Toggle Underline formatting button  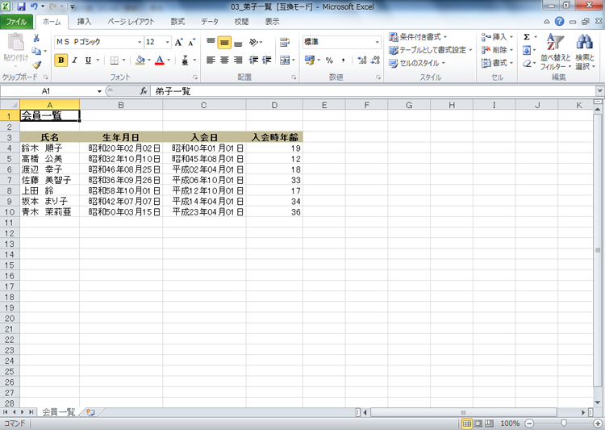(89, 61)
